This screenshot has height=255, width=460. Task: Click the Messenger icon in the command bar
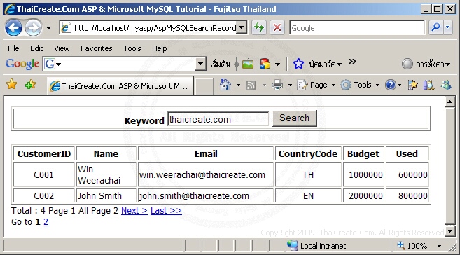(446, 85)
